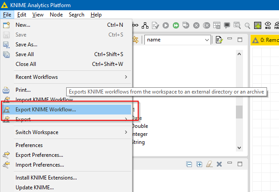
Task: Select the Integer entry in the list
Action: point(140,134)
